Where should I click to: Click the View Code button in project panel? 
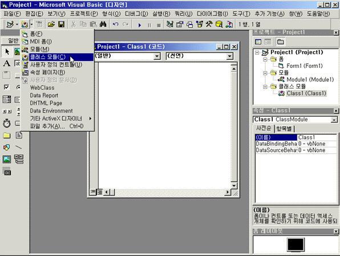(x=258, y=42)
